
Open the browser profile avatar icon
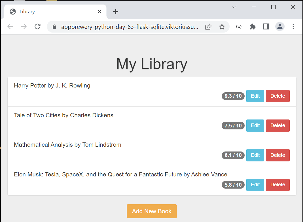(x=280, y=26)
